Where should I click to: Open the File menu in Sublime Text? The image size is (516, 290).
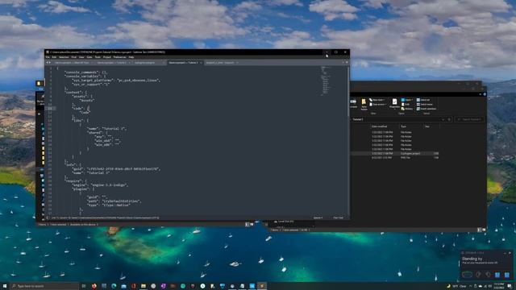(x=48, y=57)
